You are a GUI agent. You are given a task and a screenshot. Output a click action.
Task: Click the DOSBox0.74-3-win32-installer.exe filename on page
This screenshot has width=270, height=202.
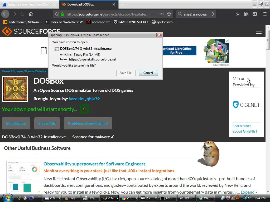(x=34, y=137)
